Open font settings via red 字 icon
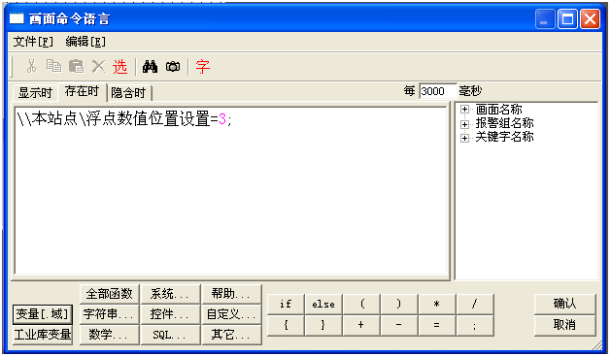 pos(203,67)
